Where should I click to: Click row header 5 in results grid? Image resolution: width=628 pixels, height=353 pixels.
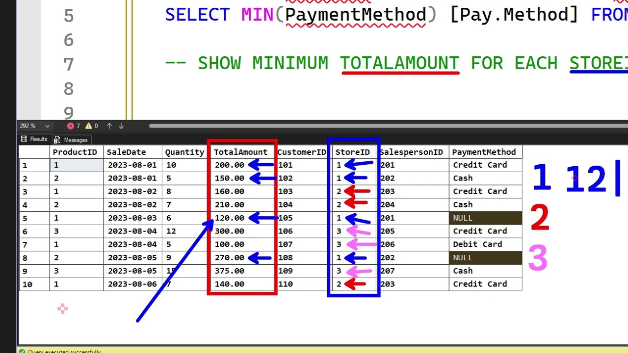34,218
